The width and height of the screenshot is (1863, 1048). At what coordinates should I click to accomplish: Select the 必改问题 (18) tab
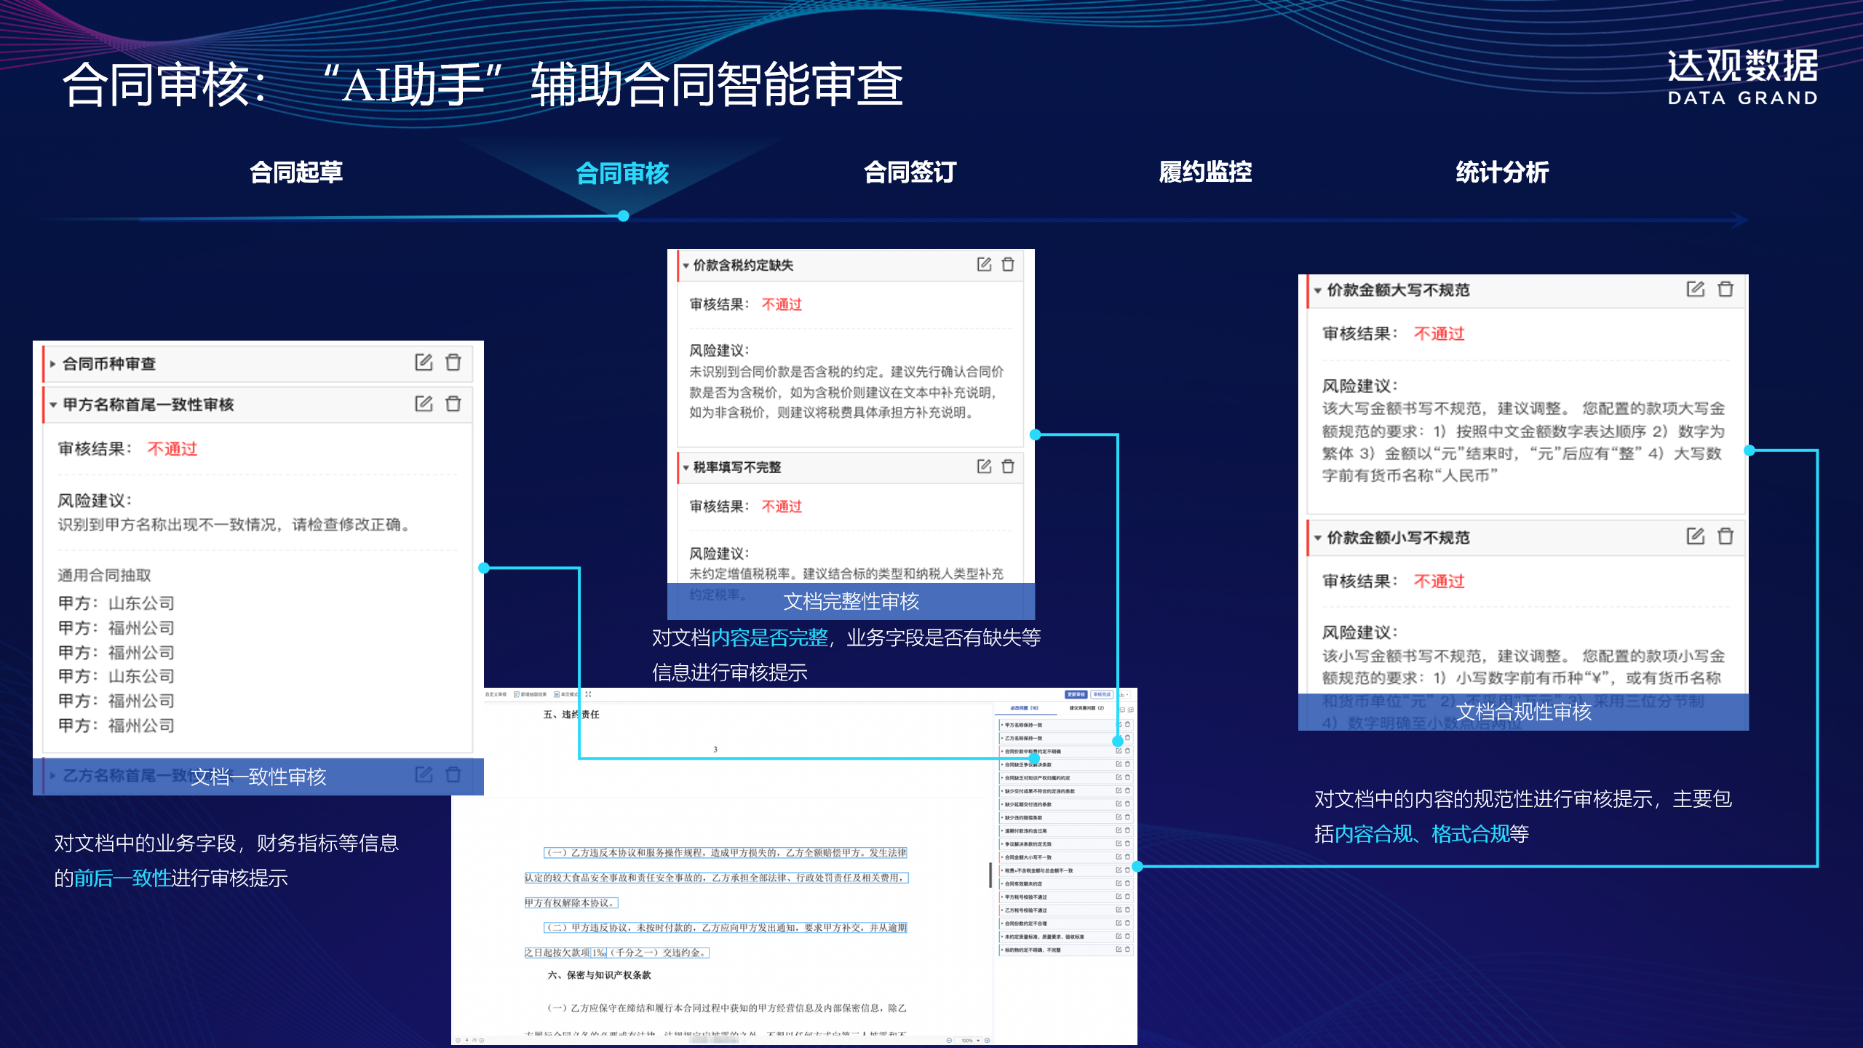pyautogui.click(x=1024, y=707)
